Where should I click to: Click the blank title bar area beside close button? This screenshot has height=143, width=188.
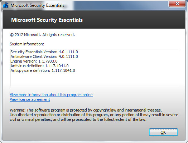120,5
